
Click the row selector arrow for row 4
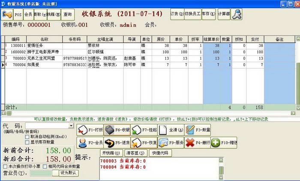[3, 65]
